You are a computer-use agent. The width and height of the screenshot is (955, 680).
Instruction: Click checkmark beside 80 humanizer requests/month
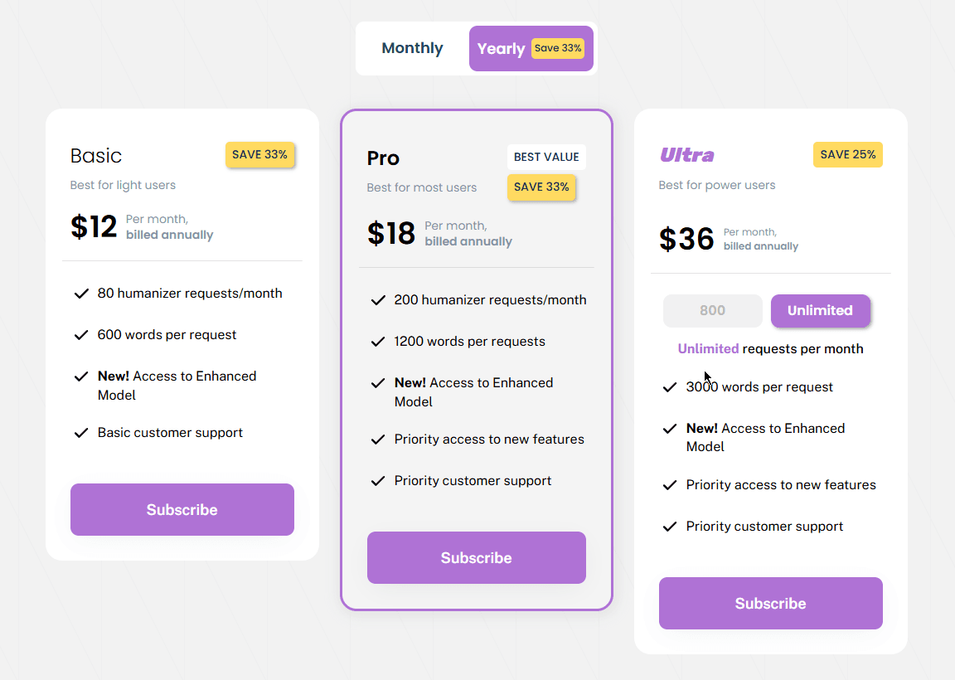81,294
